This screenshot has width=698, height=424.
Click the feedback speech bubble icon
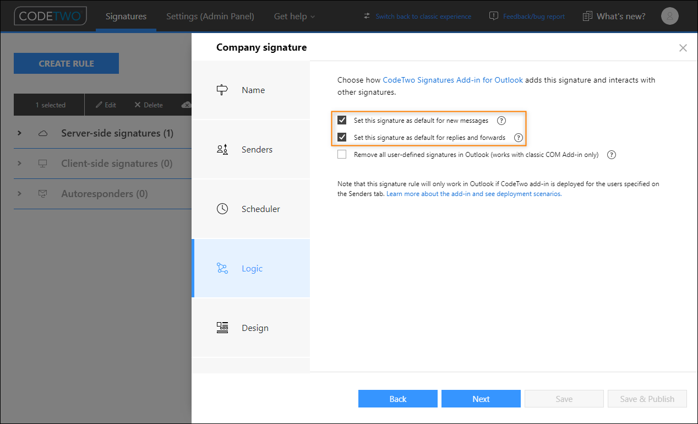click(x=494, y=16)
